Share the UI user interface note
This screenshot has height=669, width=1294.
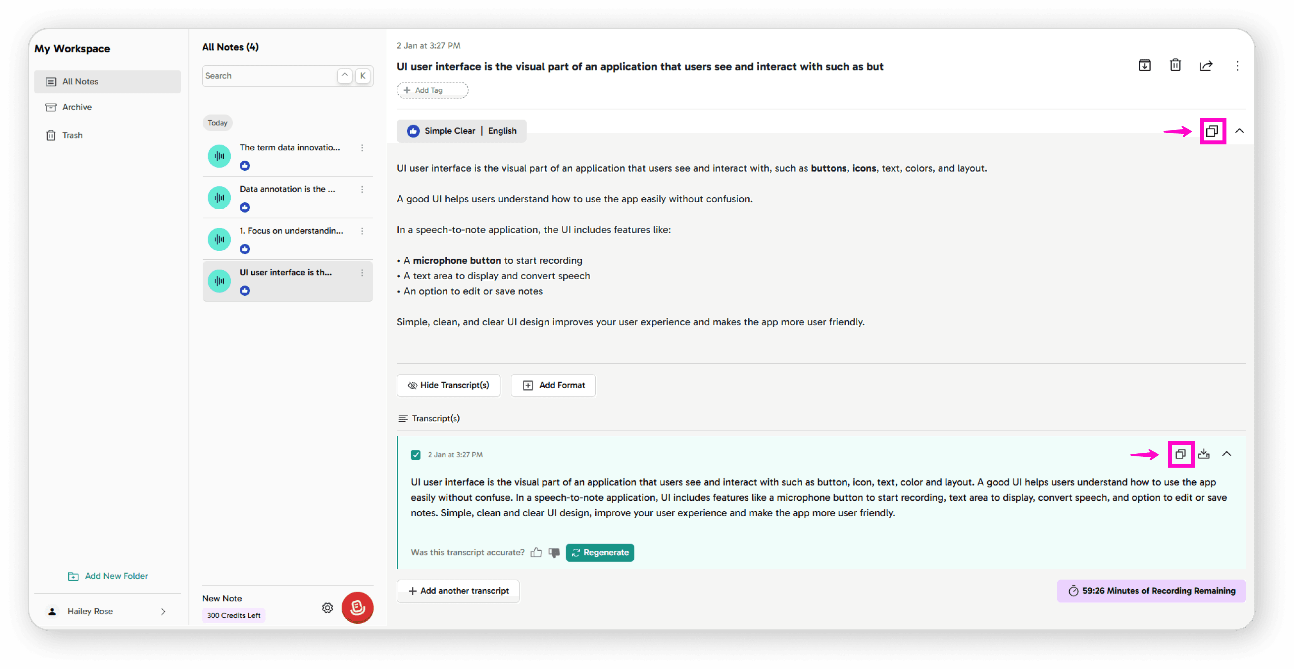(x=1206, y=65)
